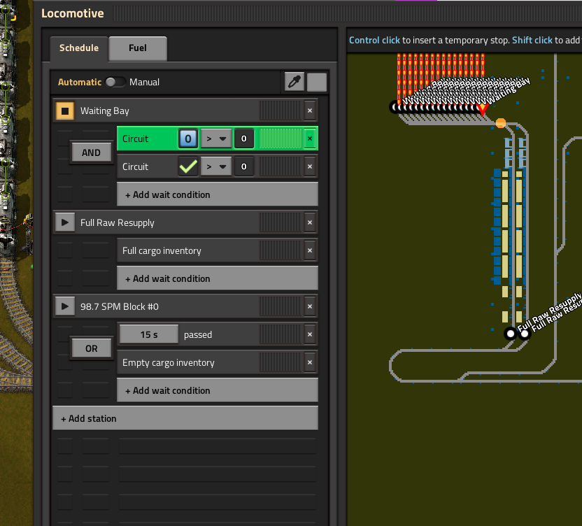Click the Empty cargo inventory condition text

tap(169, 362)
